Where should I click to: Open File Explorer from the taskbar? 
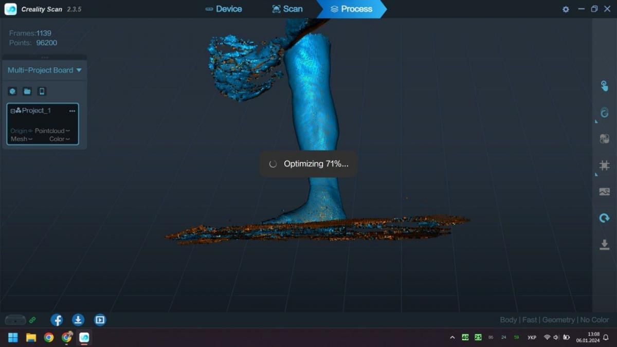[x=31, y=337]
